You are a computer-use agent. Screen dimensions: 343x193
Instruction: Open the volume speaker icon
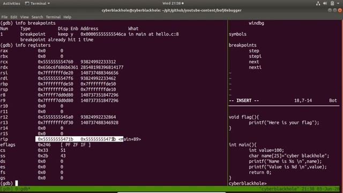click(325, 3)
